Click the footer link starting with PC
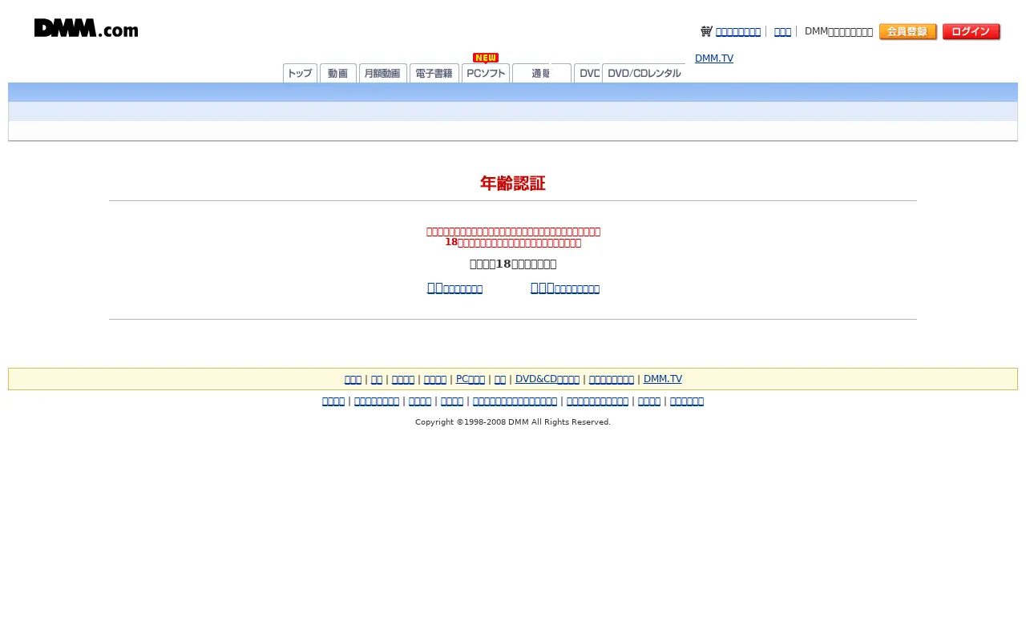 (471, 379)
